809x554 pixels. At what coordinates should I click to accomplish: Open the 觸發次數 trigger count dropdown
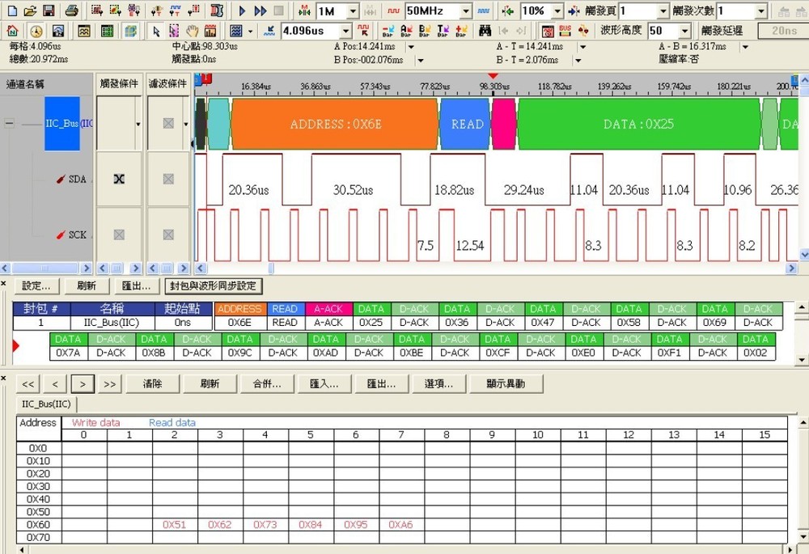click(x=761, y=11)
